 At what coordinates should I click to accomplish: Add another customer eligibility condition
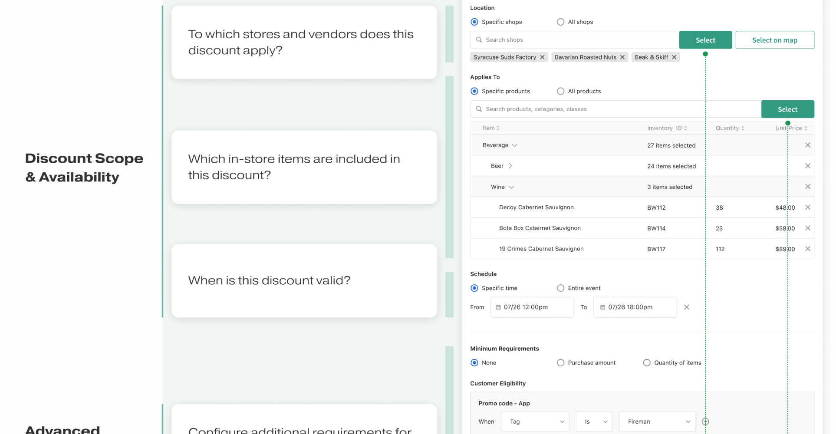(x=705, y=421)
